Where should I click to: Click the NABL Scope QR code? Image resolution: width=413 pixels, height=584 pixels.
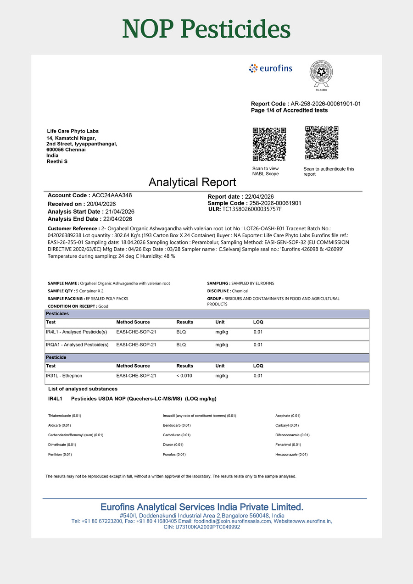point(269,144)
